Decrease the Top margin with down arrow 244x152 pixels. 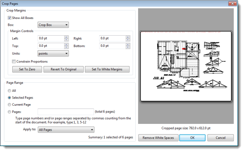[66, 47]
